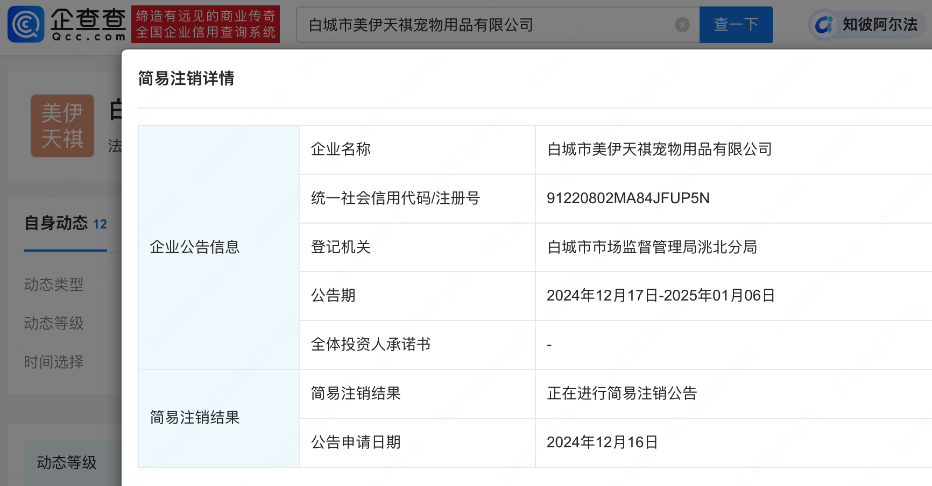The image size is (932, 486).
Task: Click date value 2024年12月16日
Action: pos(602,442)
